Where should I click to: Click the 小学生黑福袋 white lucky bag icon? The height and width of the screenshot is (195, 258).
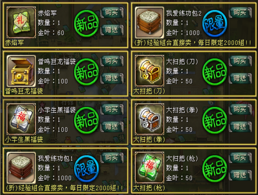tap(21, 119)
